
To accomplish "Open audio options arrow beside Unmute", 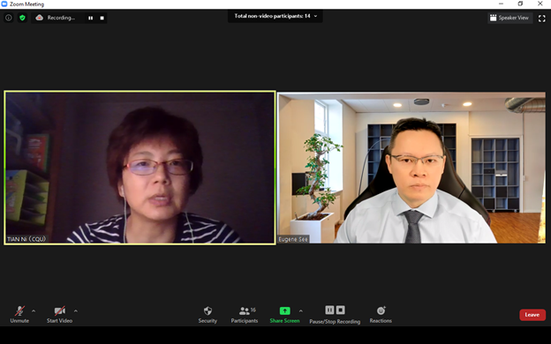I will 34,311.
